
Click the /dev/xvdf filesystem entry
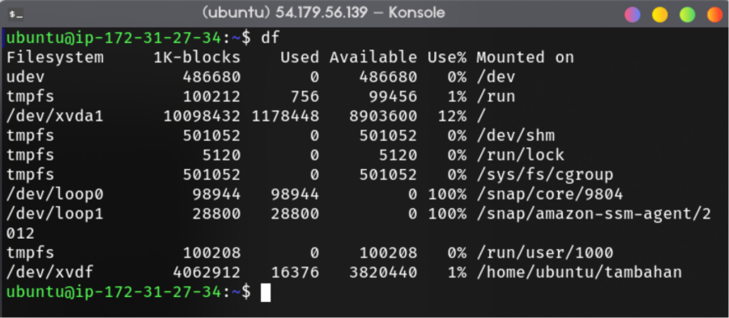click(49, 273)
